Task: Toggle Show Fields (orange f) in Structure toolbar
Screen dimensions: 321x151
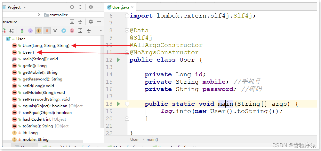Action: click(38, 31)
